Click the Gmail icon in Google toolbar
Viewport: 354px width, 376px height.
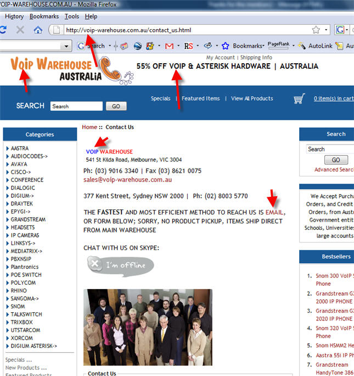coord(170,46)
